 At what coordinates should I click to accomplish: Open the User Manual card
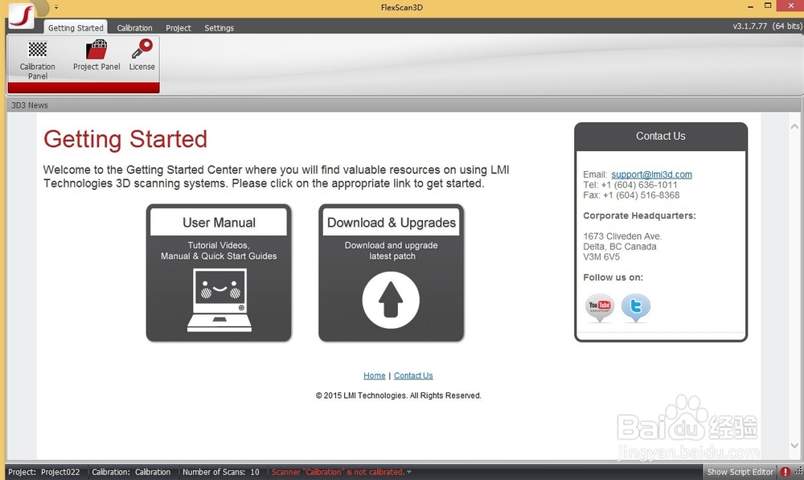click(219, 273)
